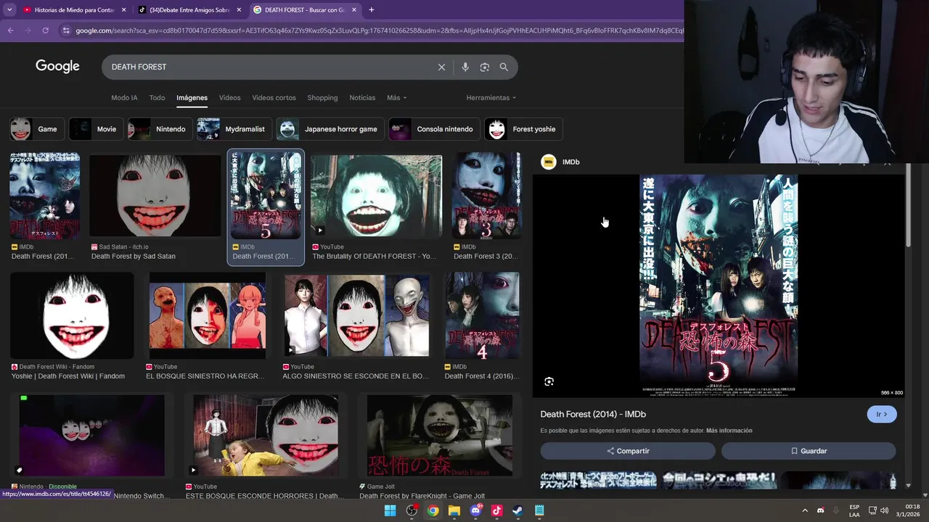Open the Videos cortos tab
This screenshot has width=929, height=522.
[x=274, y=98]
